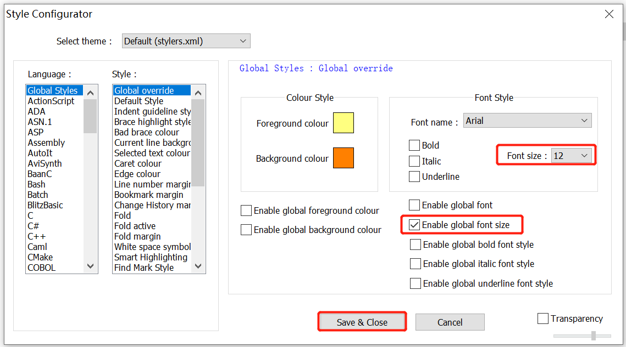
Task: Check Enable global italic font style
Action: [x=416, y=264]
